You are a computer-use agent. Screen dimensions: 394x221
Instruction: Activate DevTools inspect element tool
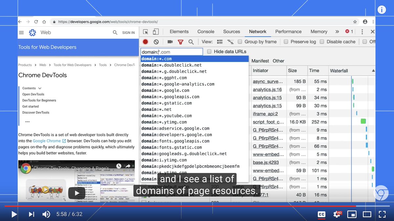pyautogui.click(x=146, y=32)
